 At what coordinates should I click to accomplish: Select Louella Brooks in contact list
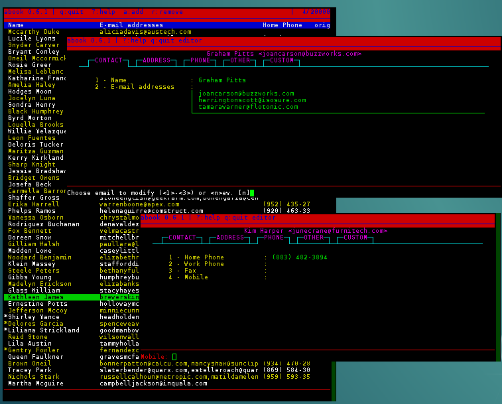(x=36, y=125)
